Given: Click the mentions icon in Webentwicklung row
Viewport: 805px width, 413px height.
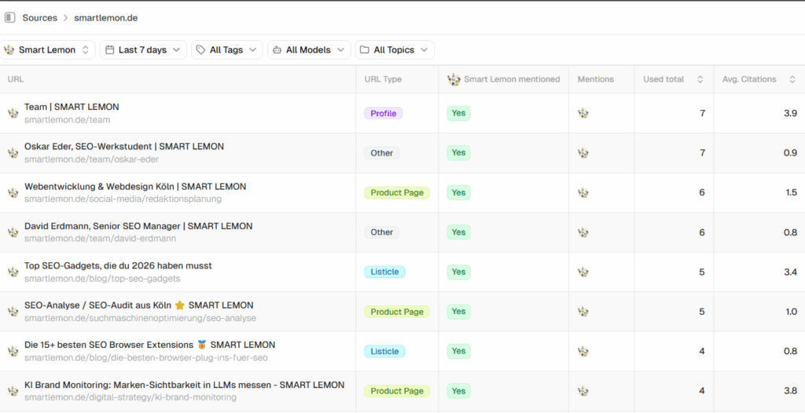Looking at the screenshot, I should (x=583, y=192).
